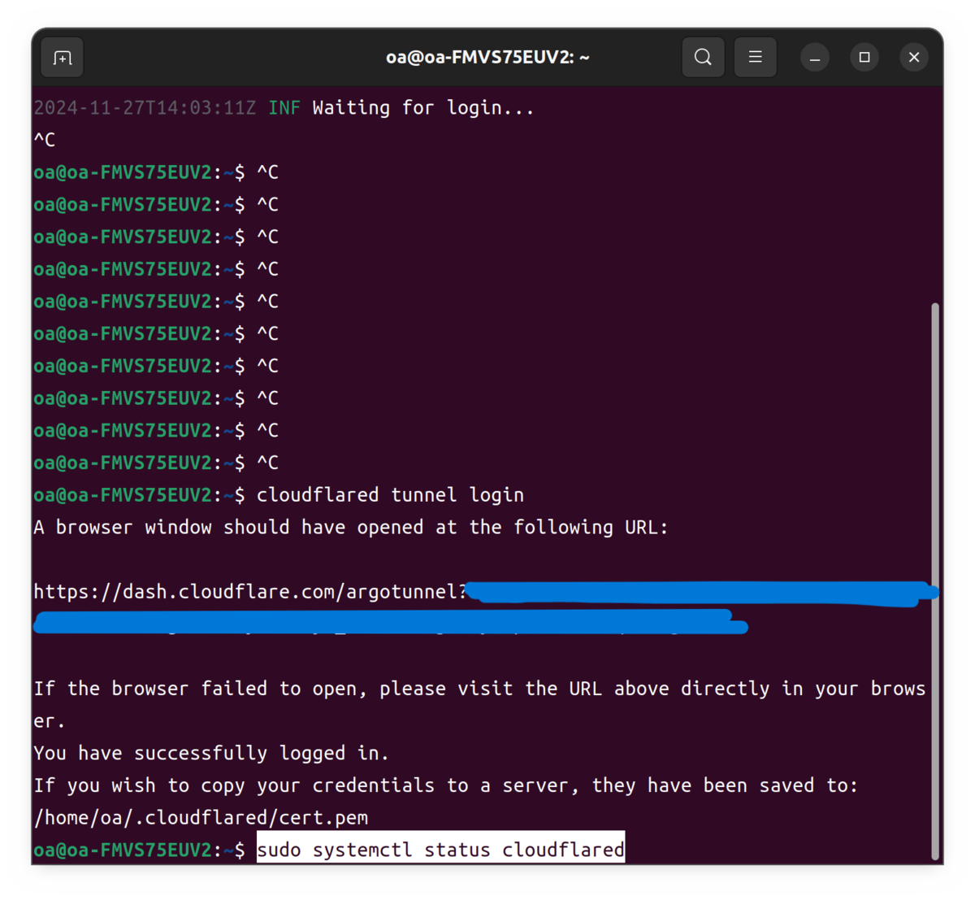Screen dimensions: 975x900
Task: Click the green INF log level label
Action: pyautogui.click(x=284, y=108)
